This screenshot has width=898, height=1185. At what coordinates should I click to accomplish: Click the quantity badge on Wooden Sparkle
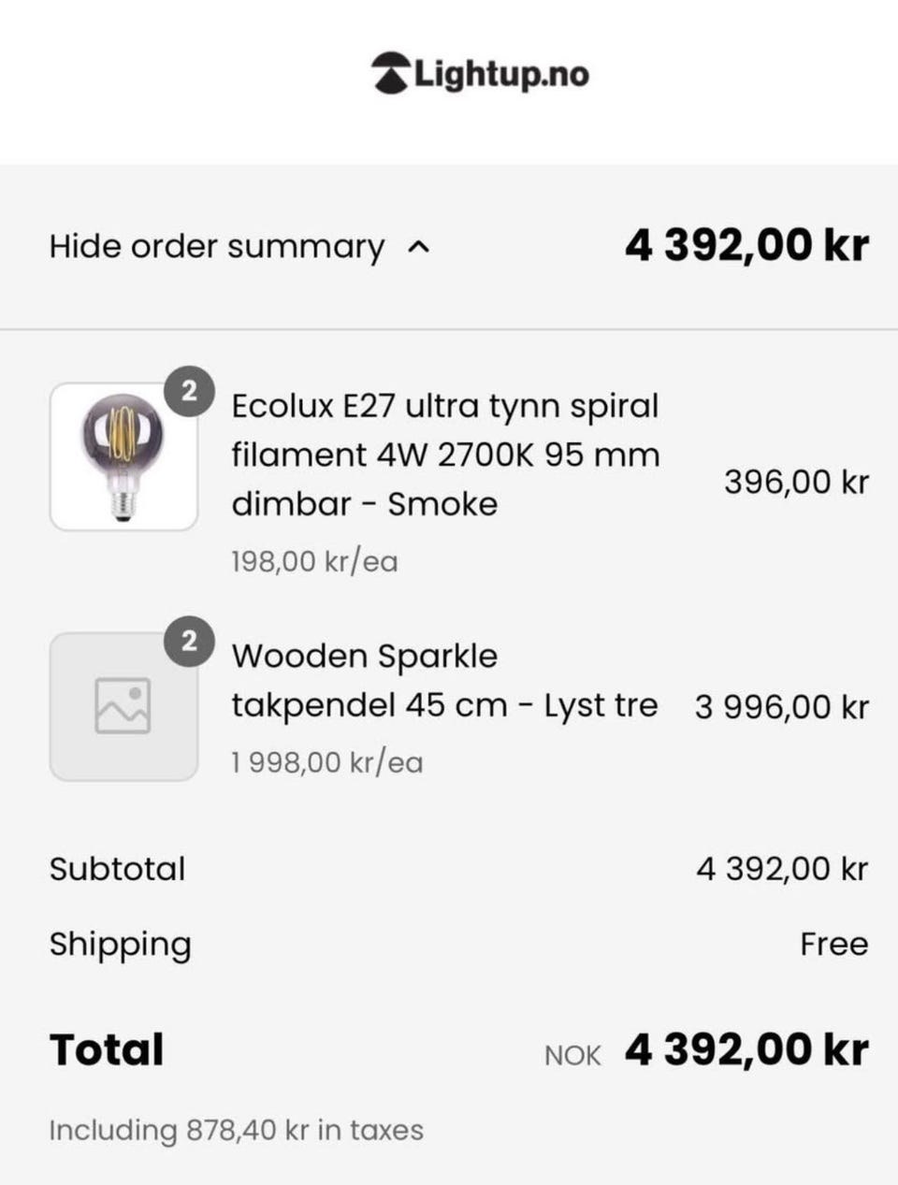coord(190,642)
